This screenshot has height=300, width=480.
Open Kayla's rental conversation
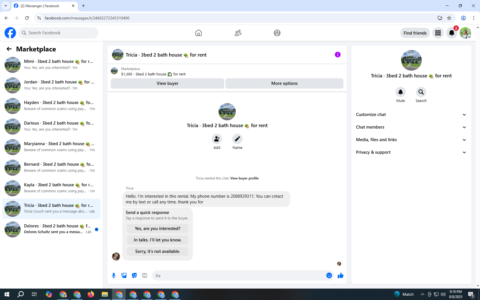point(51,188)
